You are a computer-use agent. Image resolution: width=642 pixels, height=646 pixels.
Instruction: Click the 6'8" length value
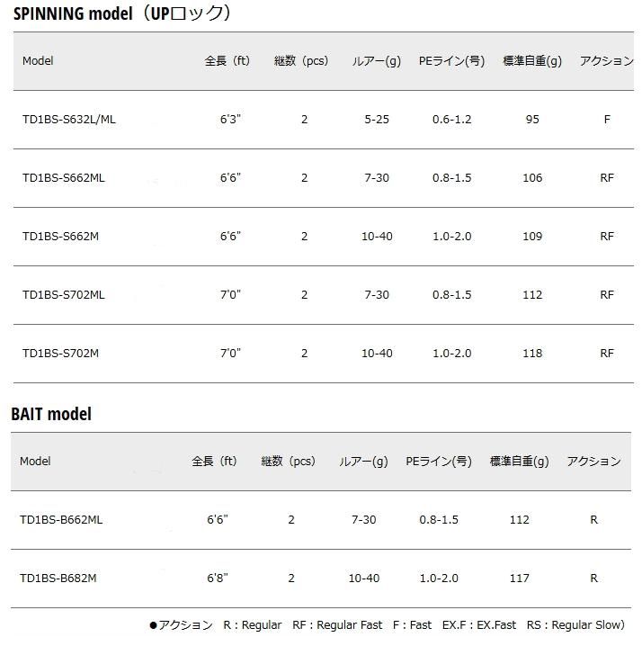218,579
